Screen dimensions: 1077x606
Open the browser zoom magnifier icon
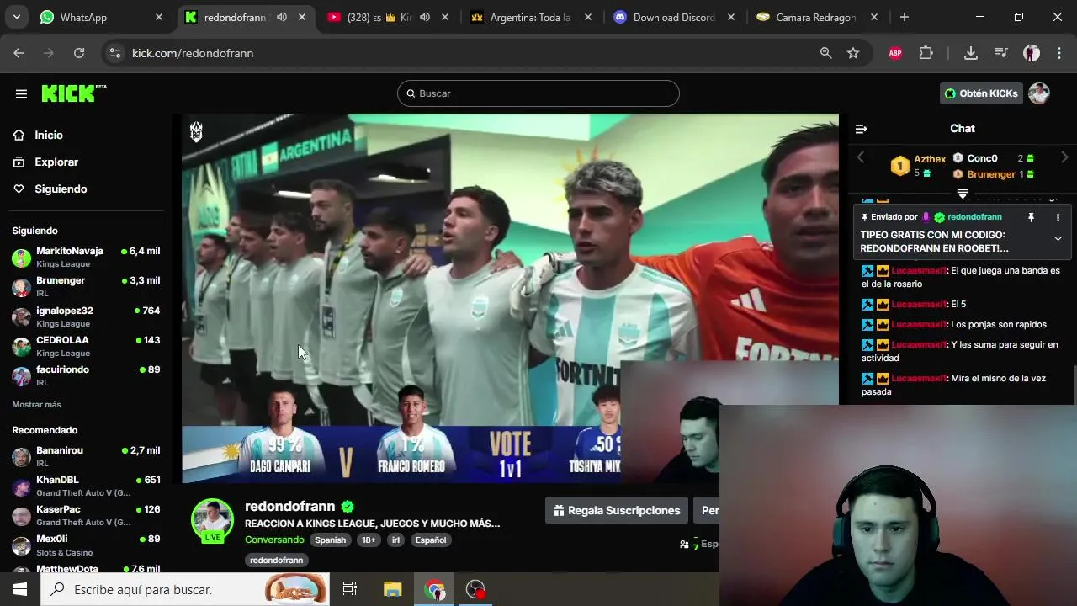[x=826, y=53]
